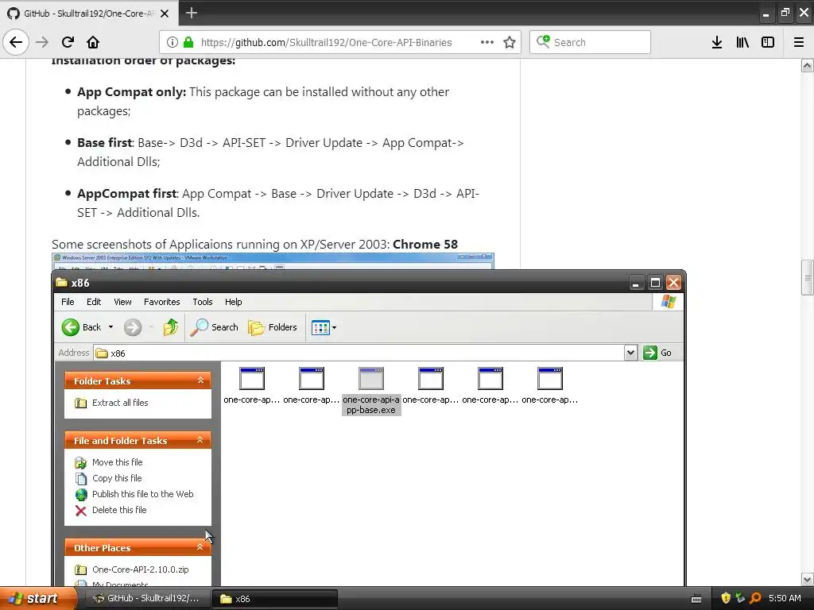The width and height of the screenshot is (814, 610).
Task: Collapse File and Folder Tasks panel
Action: pyautogui.click(x=200, y=440)
